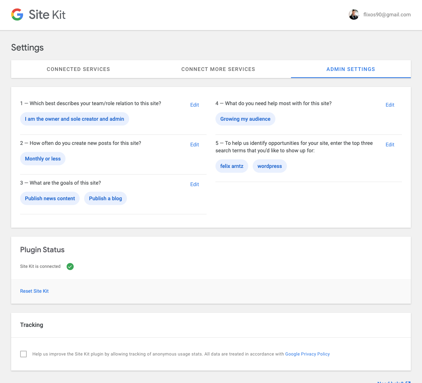The height and width of the screenshot is (383, 422).
Task: Open the Google Privacy Policy link
Action: pos(307,354)
